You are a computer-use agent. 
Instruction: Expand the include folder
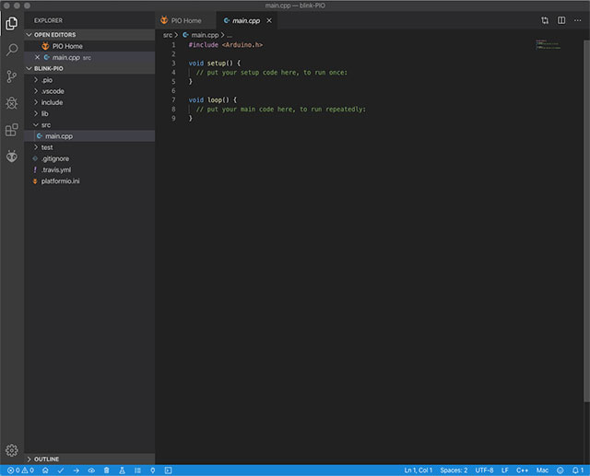(52, 102)
